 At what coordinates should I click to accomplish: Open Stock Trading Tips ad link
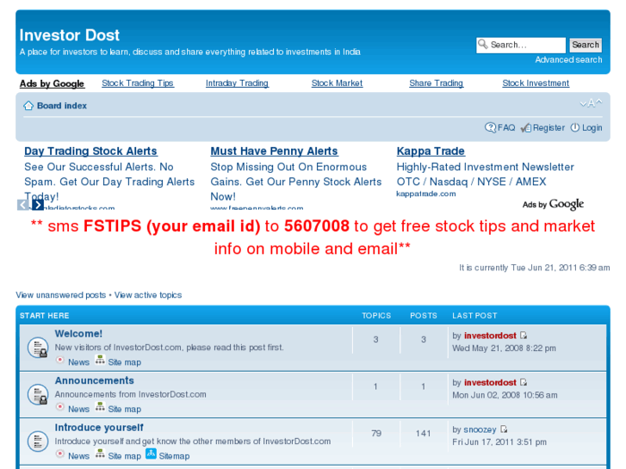tap(137, 83)
